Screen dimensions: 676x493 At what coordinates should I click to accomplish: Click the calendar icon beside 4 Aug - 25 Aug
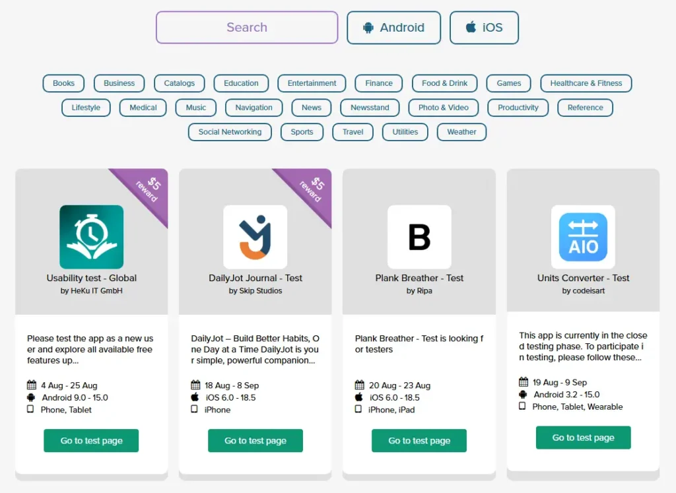pos(32,385)
